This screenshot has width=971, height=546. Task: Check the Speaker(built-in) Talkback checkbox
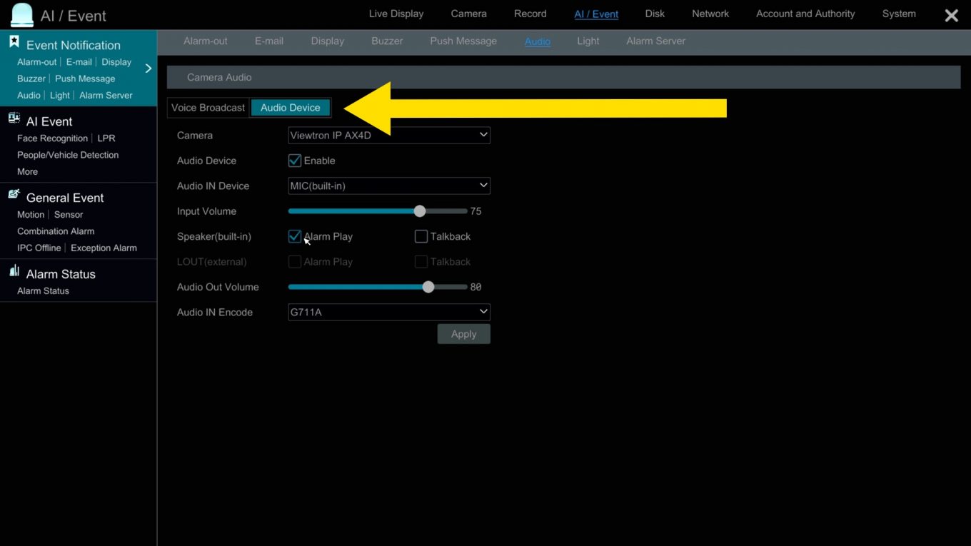pyautogui.click(x=421, y=236)
